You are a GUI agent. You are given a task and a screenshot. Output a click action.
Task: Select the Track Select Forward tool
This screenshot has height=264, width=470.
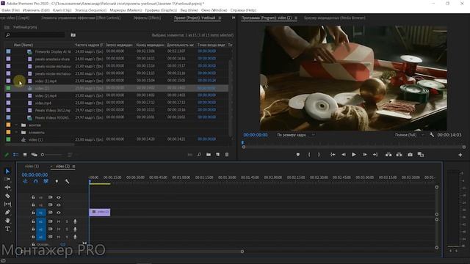coord(7,179)
